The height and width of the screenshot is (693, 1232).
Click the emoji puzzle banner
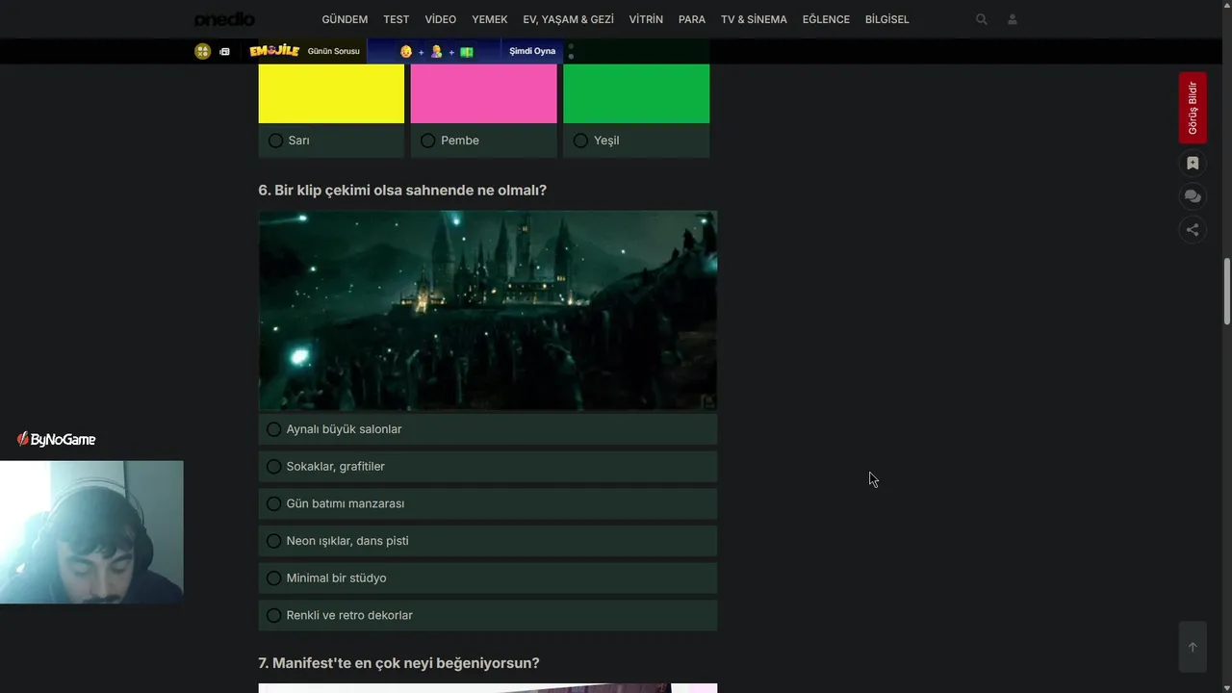pyautogui.click(x=435, y=51)
